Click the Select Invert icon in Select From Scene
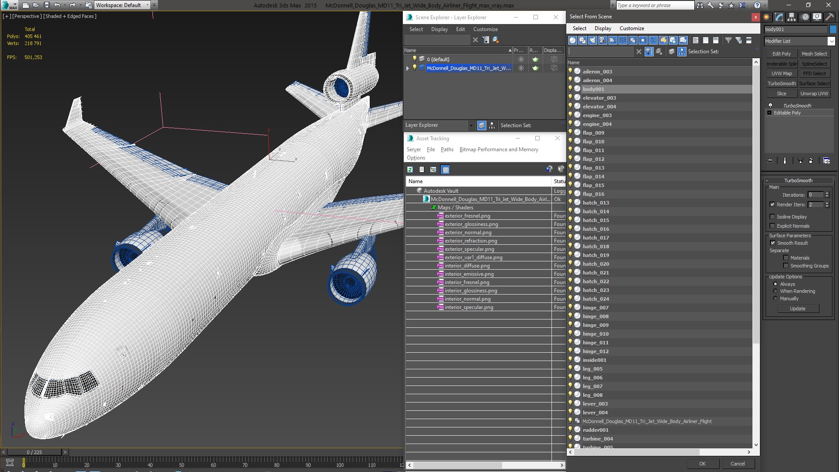Screen dimensions: 839x472 tap(716, 40)
